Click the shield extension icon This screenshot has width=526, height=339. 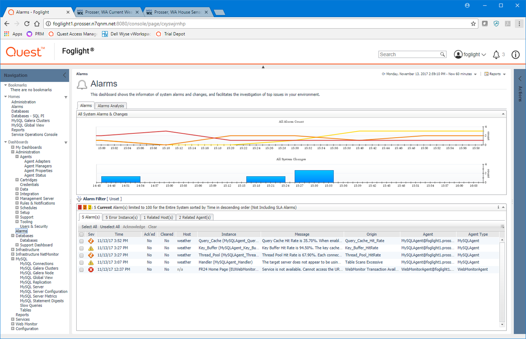(496, 24)
